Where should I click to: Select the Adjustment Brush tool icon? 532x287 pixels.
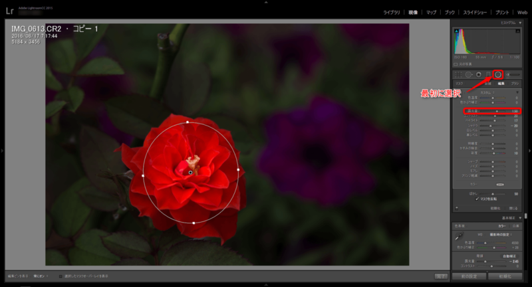pos(513,74)
